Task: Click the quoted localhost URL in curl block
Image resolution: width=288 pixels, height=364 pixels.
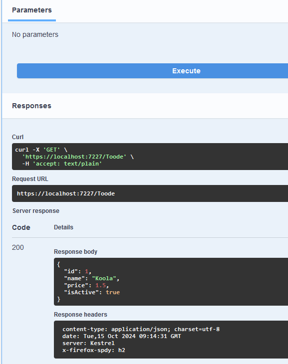Action: [74, 157]
